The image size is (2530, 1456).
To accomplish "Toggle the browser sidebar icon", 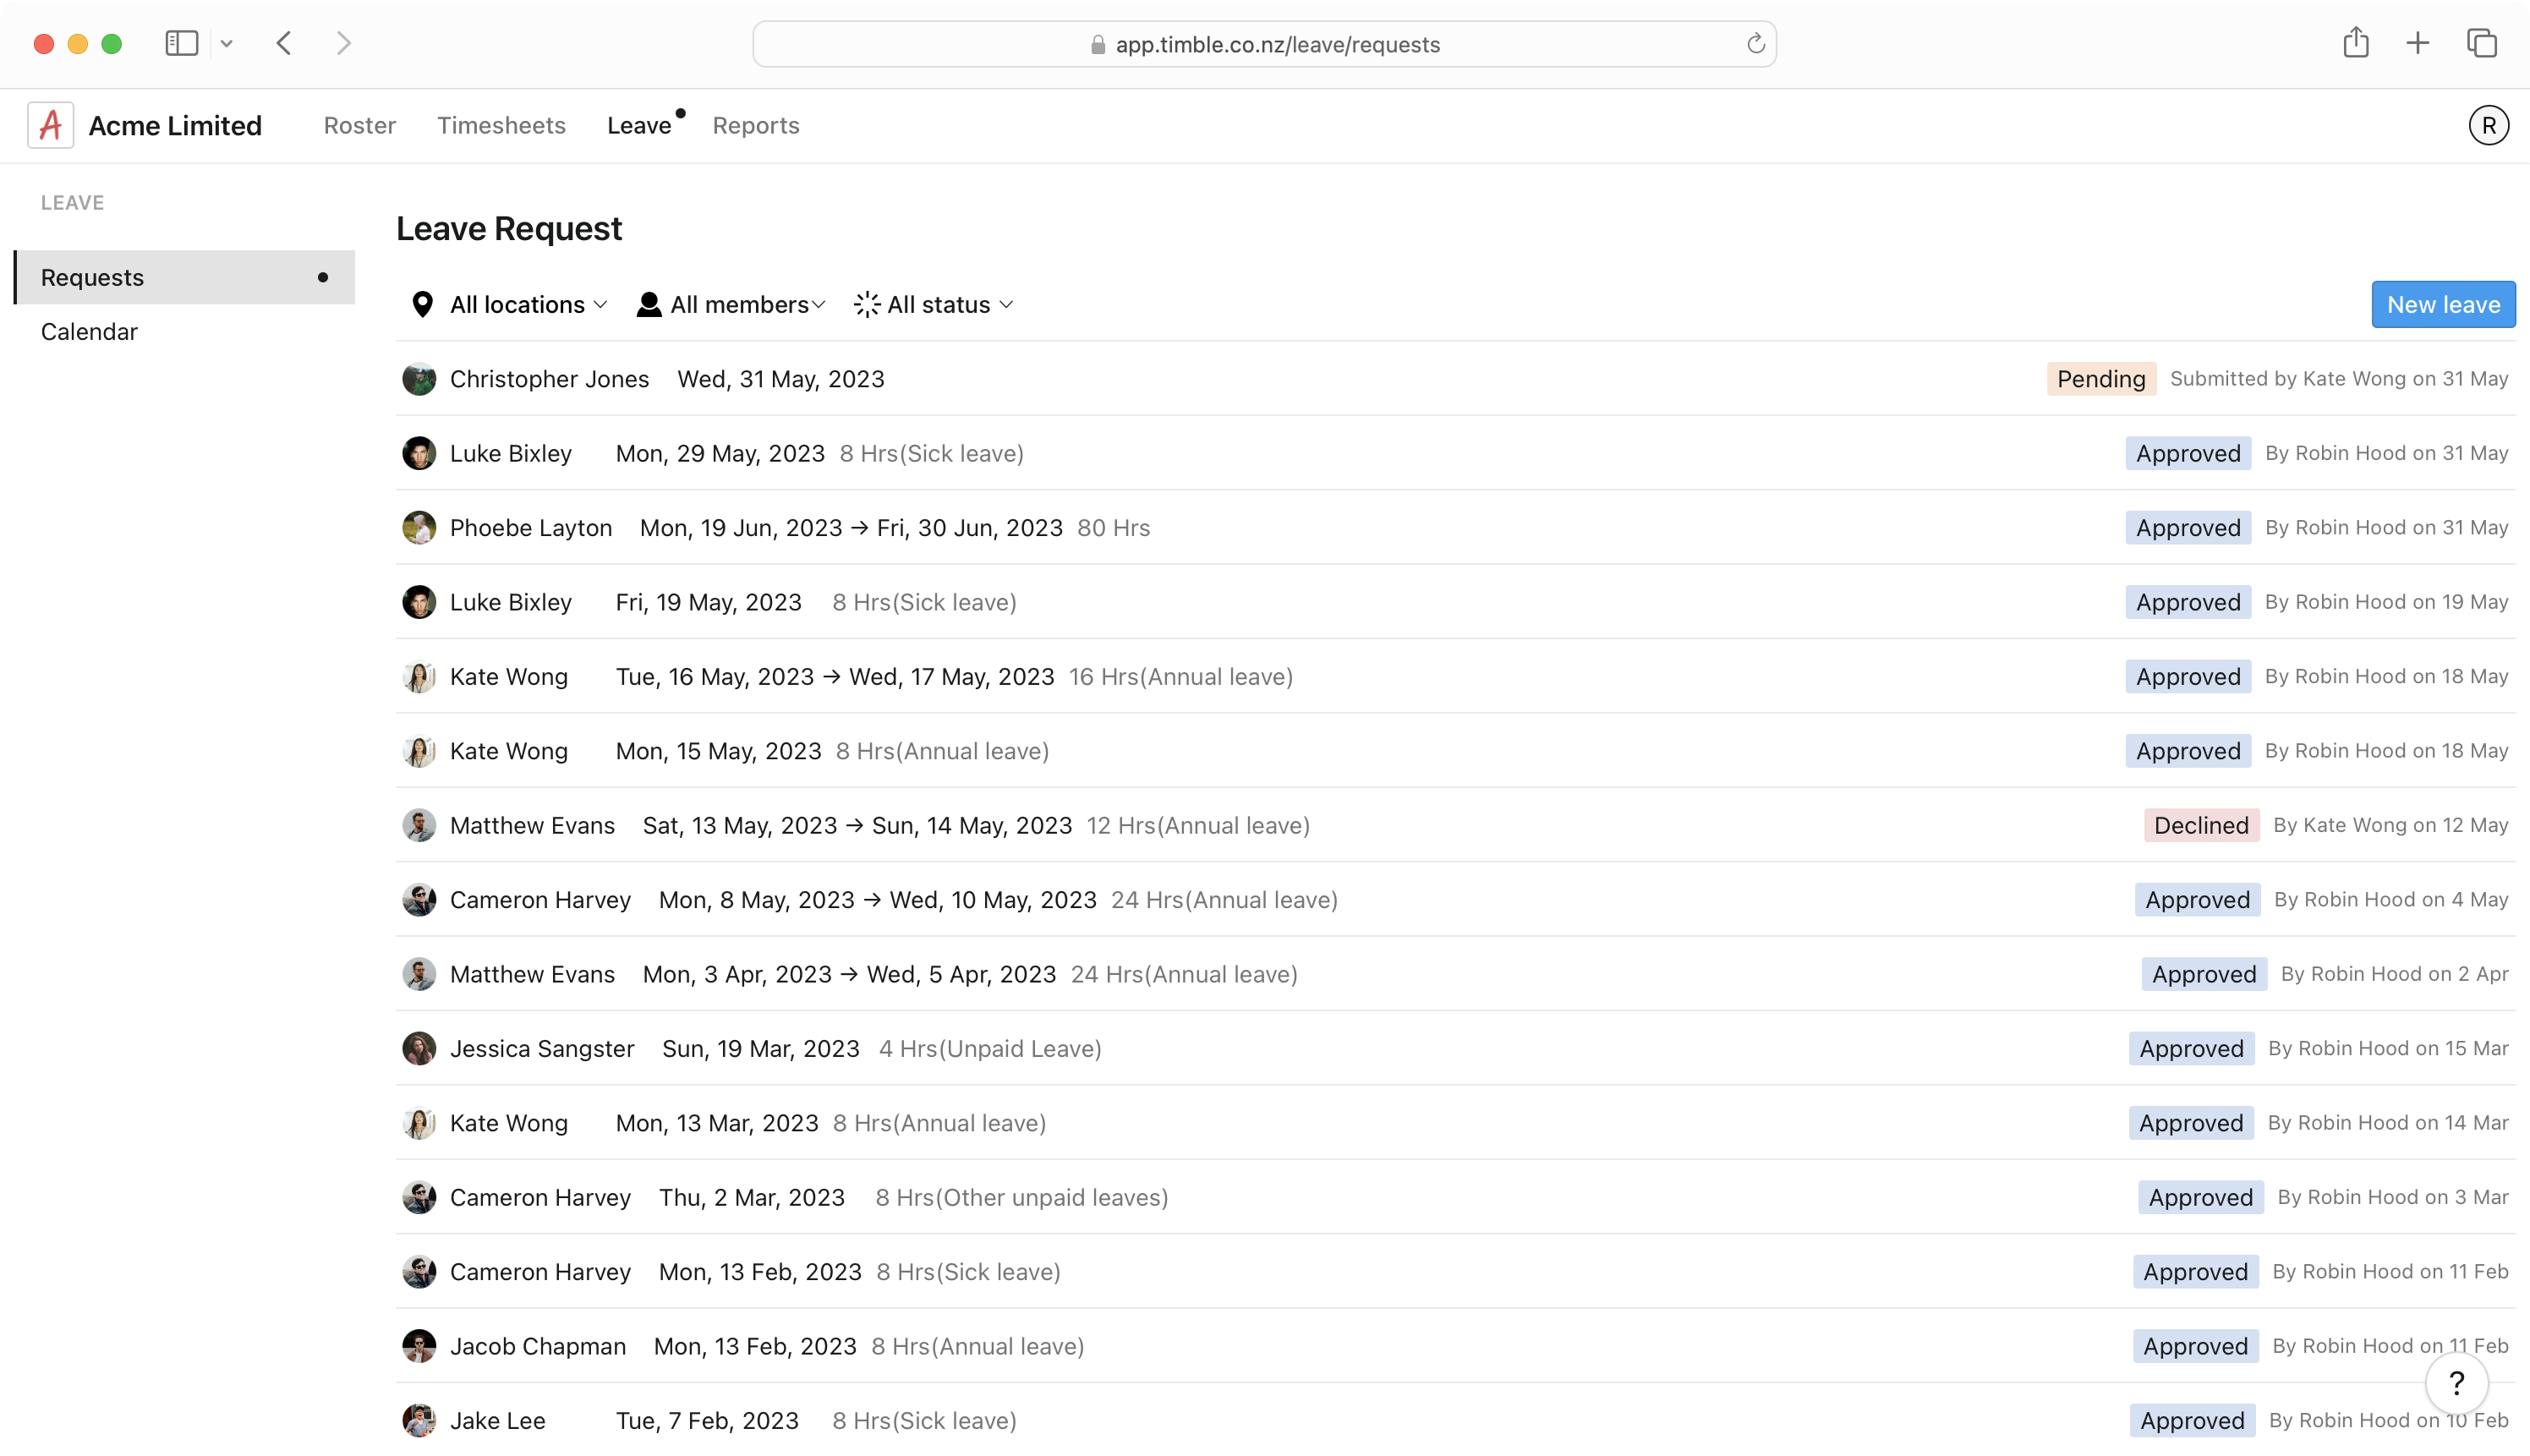I will 181,43.
